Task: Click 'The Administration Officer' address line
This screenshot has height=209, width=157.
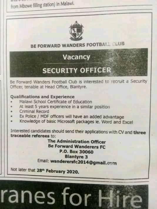Action: [77, 141]
